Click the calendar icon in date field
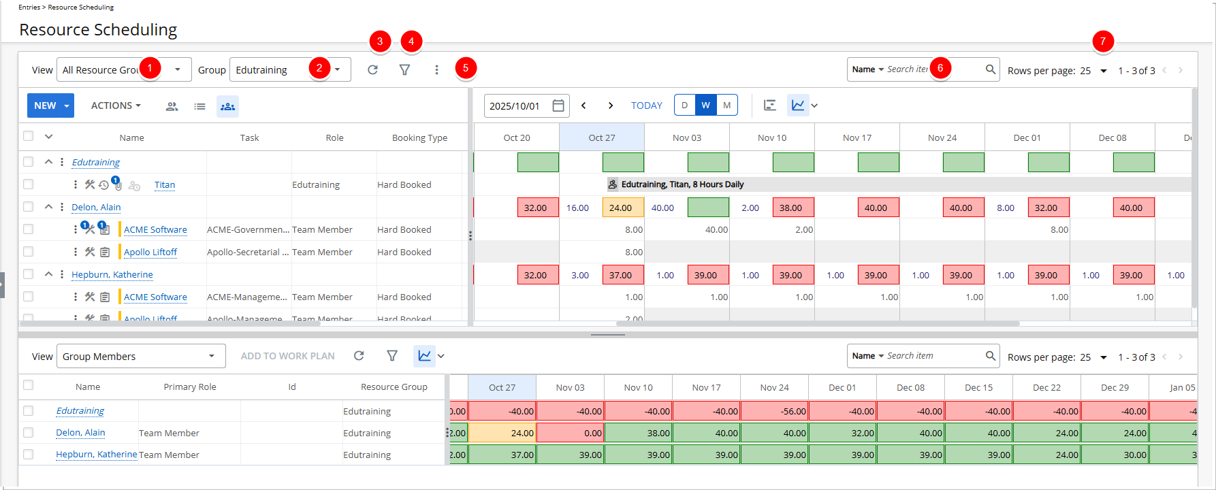The width and height of the screenshot is (1216, 490). [558, 105]
